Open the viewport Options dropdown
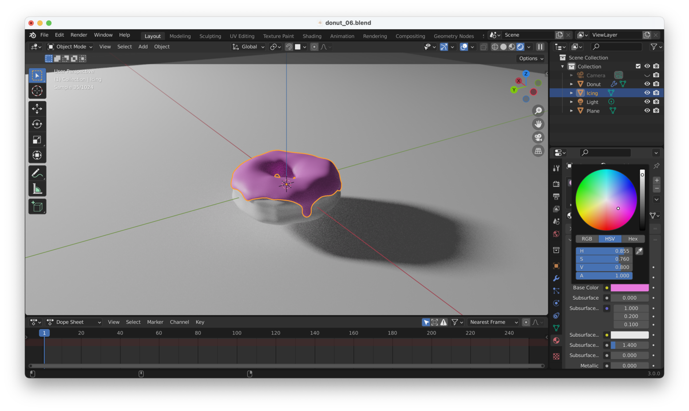This screenshot has height=411, width=689. click(531, 59)
